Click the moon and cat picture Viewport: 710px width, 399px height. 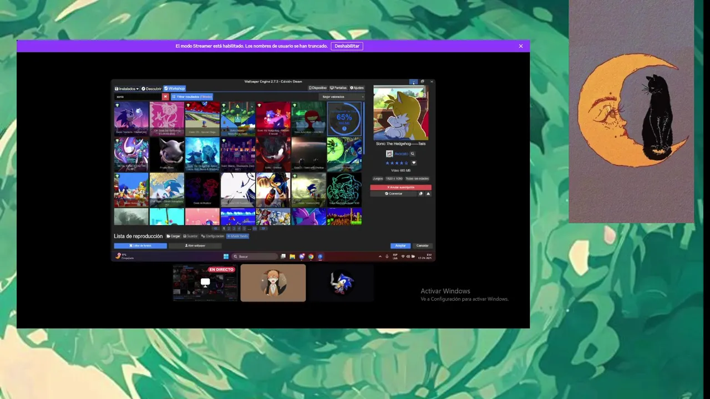click(631, 111)
